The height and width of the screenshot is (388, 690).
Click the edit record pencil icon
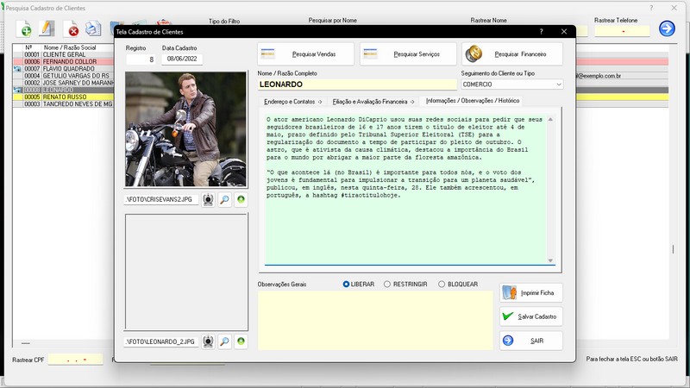tap(47, 29)
